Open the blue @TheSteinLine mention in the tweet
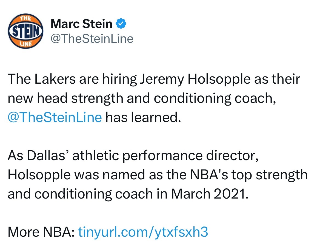The width and height of the screenshot is (323, 249). [x=55, y=117]
